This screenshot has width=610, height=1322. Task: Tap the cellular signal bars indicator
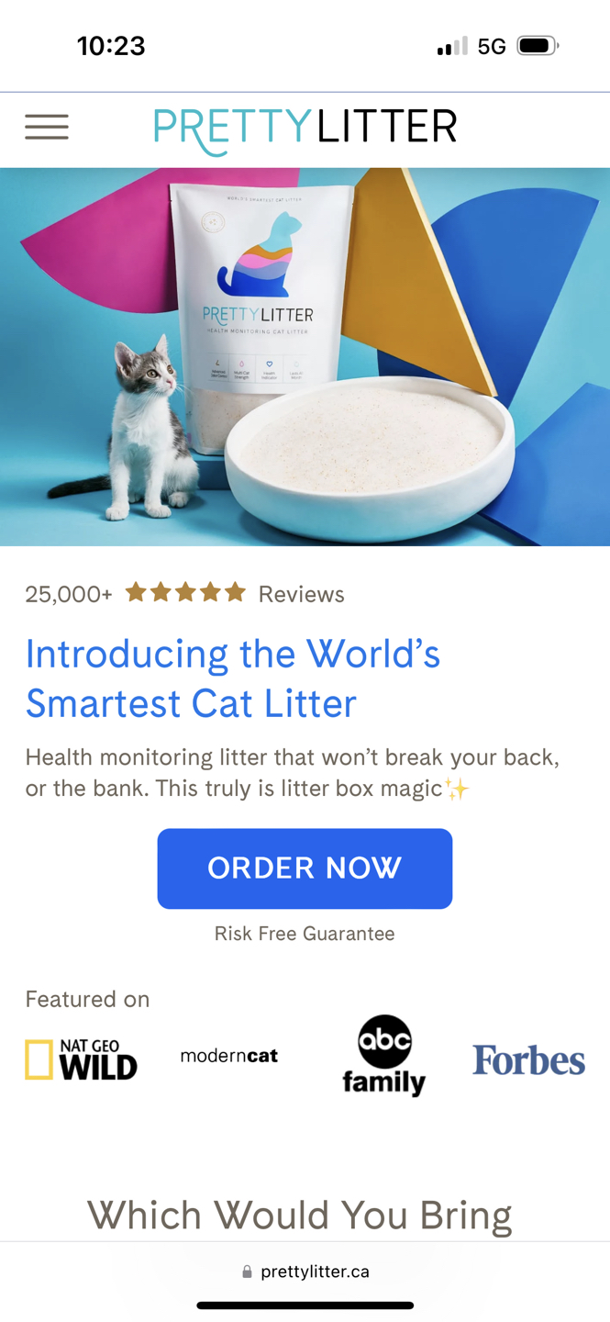452,46
